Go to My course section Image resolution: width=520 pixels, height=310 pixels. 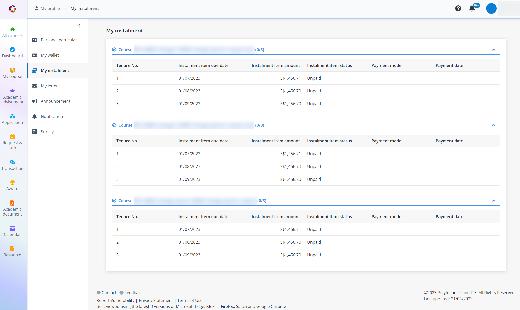click(12, 73)
